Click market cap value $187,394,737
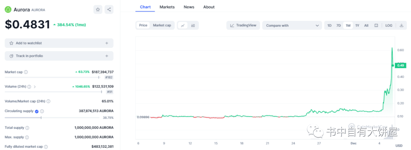The width and height of the screenshot is (411, 150). pyautogui.click(x=102, y=72)
